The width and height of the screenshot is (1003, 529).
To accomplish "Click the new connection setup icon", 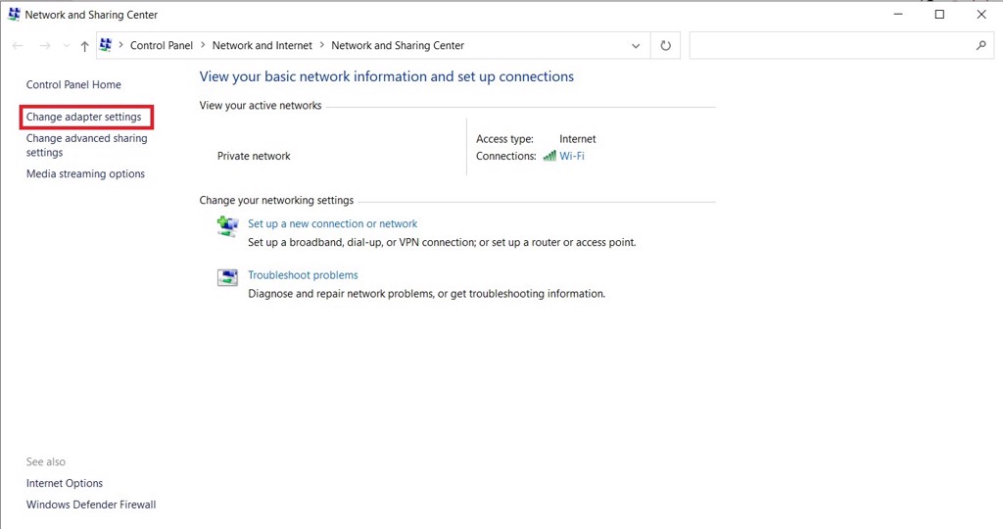I will (x=227, y=226).
